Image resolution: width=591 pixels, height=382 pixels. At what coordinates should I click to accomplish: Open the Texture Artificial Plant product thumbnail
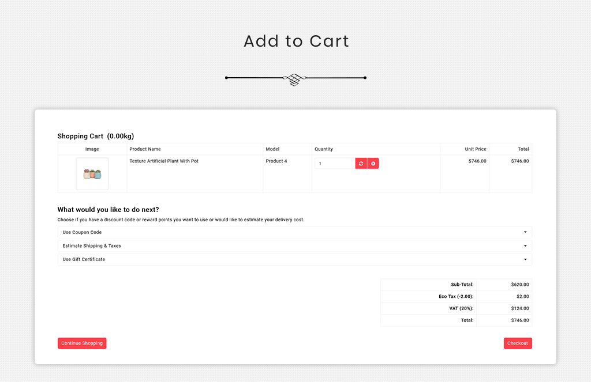[x=92, y=173]
